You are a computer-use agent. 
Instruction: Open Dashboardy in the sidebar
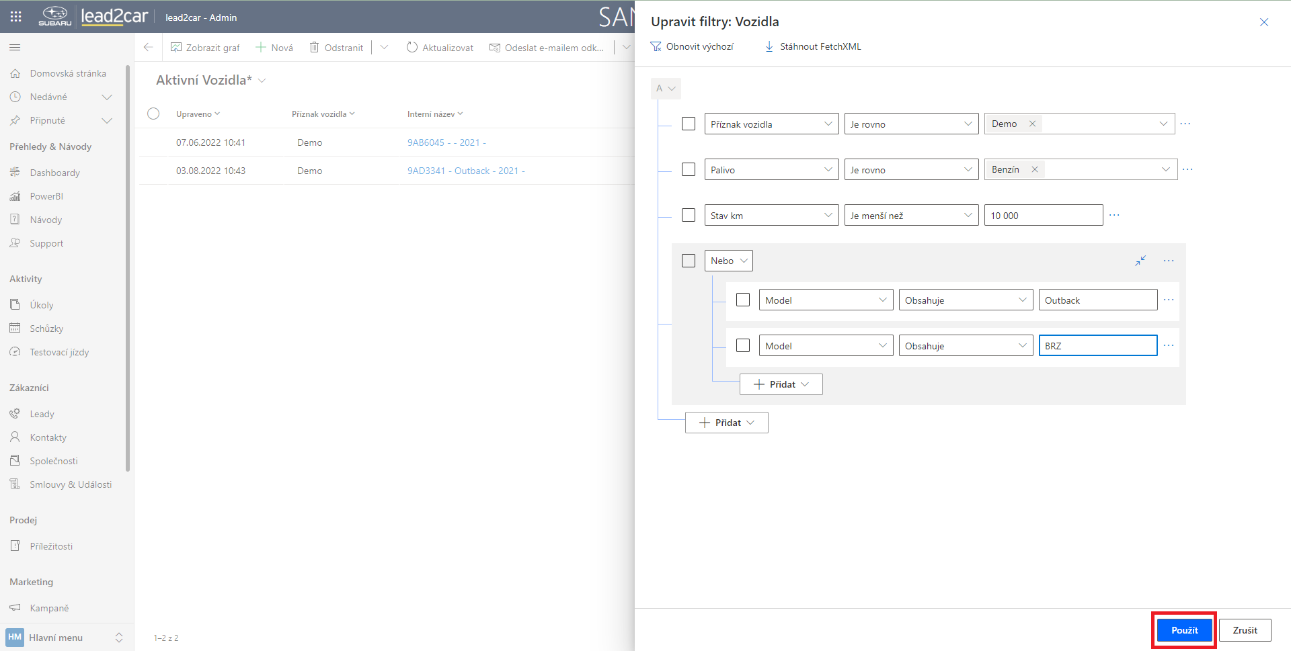[54, 173]
